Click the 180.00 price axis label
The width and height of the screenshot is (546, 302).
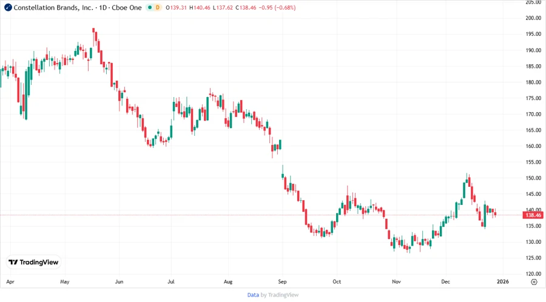pyautogui.click(x=533, y=82)
